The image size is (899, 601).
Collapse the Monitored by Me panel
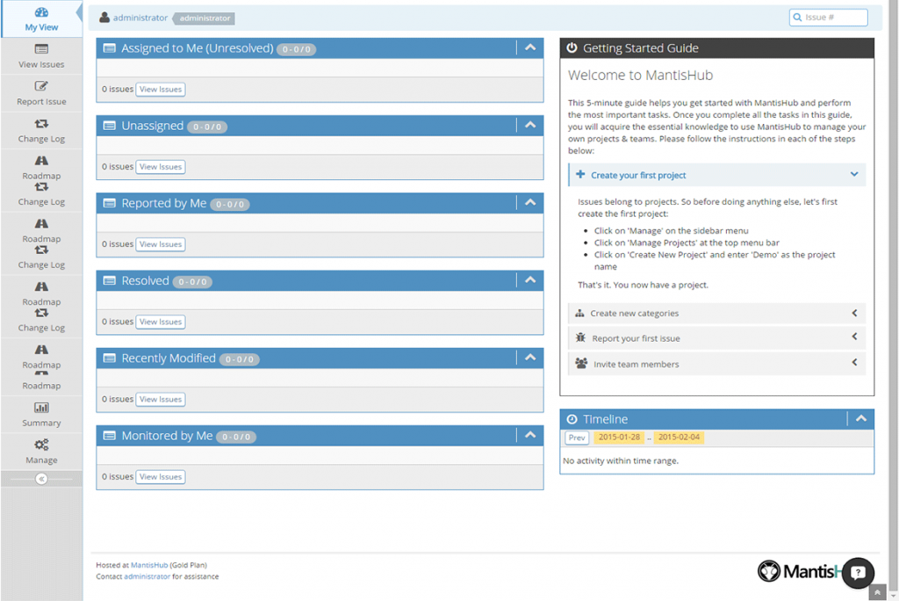[530, 435]
